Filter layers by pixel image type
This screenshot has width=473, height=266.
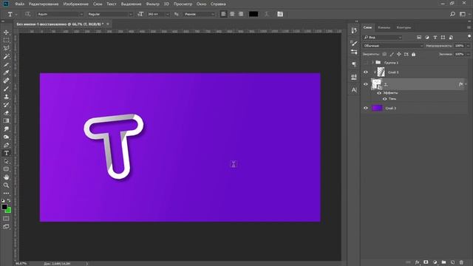point(419,38)
